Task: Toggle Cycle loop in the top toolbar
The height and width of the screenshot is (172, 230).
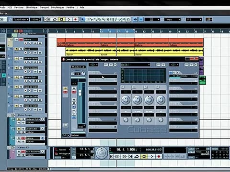Action: point(55,20)
